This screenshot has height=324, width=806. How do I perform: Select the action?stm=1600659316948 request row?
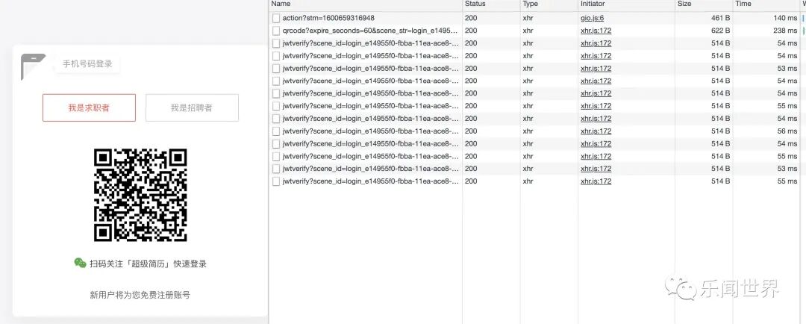(x=537, y=18)
